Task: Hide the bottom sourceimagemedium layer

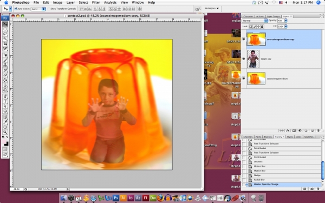Action: pyautogui.click(x=244, y=78)
